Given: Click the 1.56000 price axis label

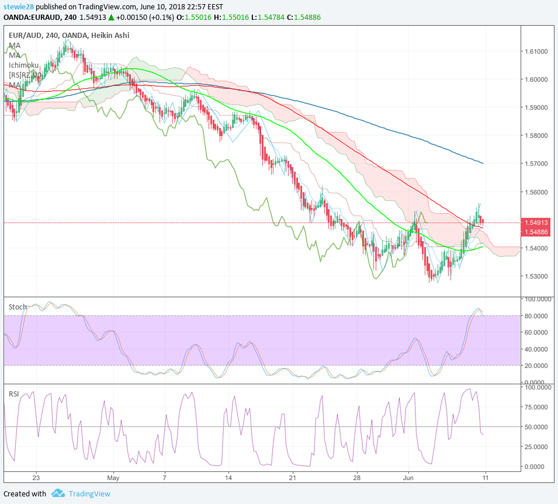Looking at the screenshot, I should [536, 192].
